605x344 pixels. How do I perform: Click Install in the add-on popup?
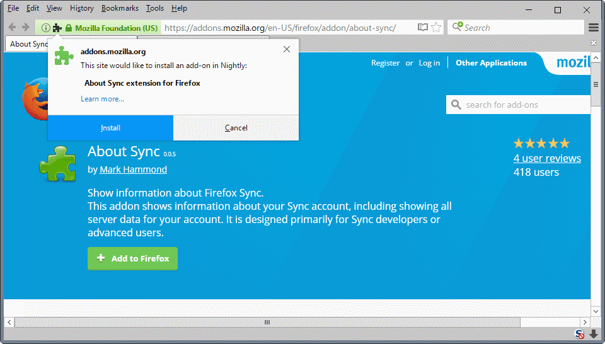coord(111,128)
